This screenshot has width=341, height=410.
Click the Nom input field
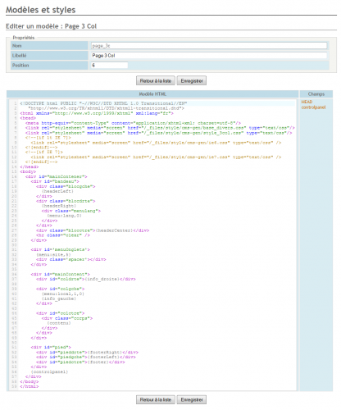tap(209, 46)
